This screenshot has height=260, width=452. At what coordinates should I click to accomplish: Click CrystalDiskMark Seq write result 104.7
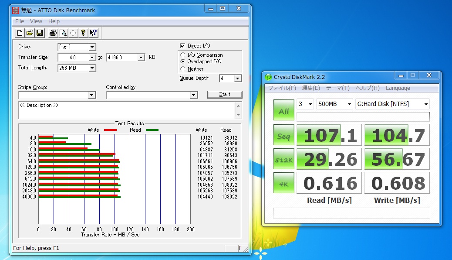[397, 135]
